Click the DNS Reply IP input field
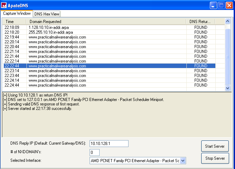 pyautogui.click(x=109, y=144)
